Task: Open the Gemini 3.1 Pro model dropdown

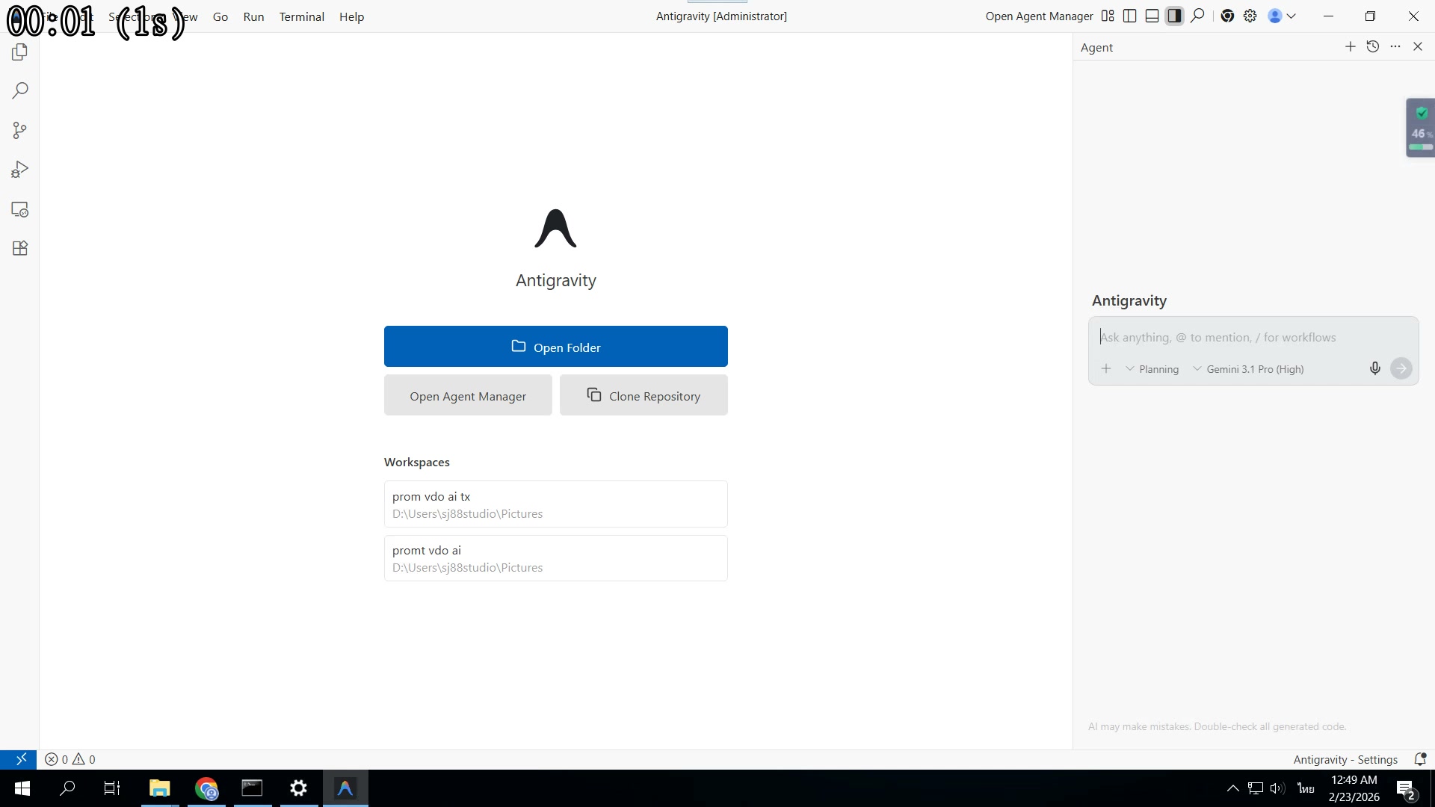Action: pos(1249,368)
